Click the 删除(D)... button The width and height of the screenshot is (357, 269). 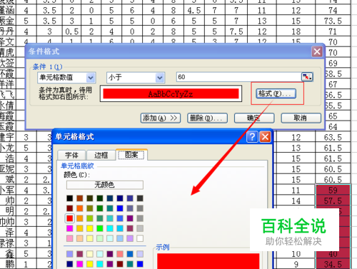(207, 118)
